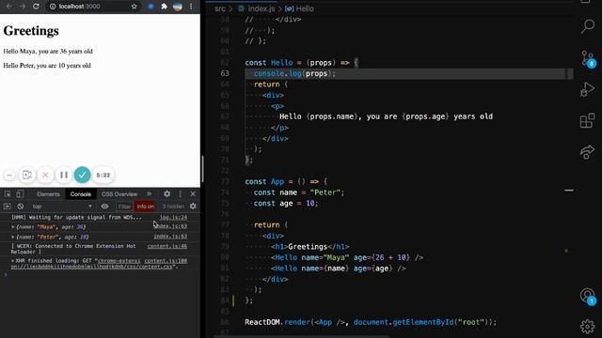Toggle the recorder camera icon
The height and width of the screenshot is (338, 602).
pos(27,176)
